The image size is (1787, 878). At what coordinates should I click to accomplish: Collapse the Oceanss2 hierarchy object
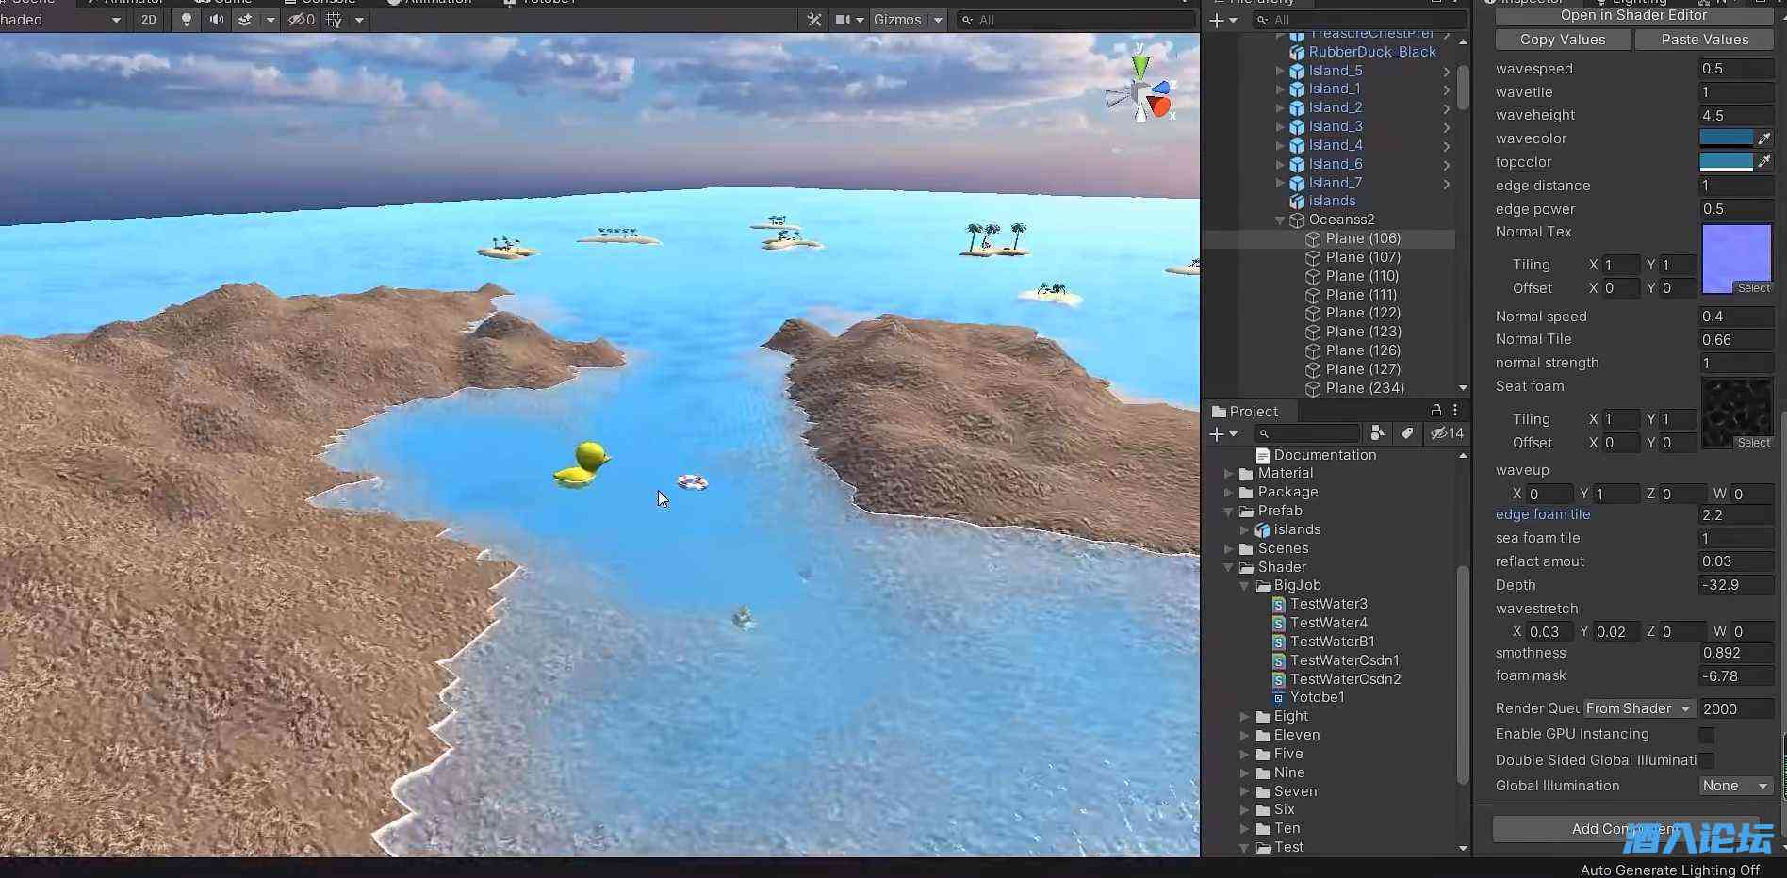[1280, 220]
